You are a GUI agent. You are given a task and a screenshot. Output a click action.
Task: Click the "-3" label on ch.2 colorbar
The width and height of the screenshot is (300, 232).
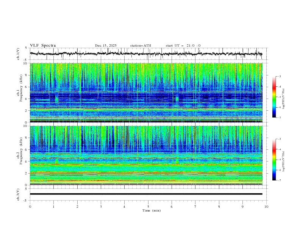(x=279, y=139)
